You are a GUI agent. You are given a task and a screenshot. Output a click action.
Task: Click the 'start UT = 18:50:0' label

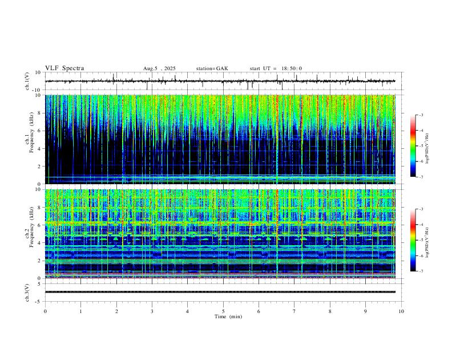coord(276,68)
